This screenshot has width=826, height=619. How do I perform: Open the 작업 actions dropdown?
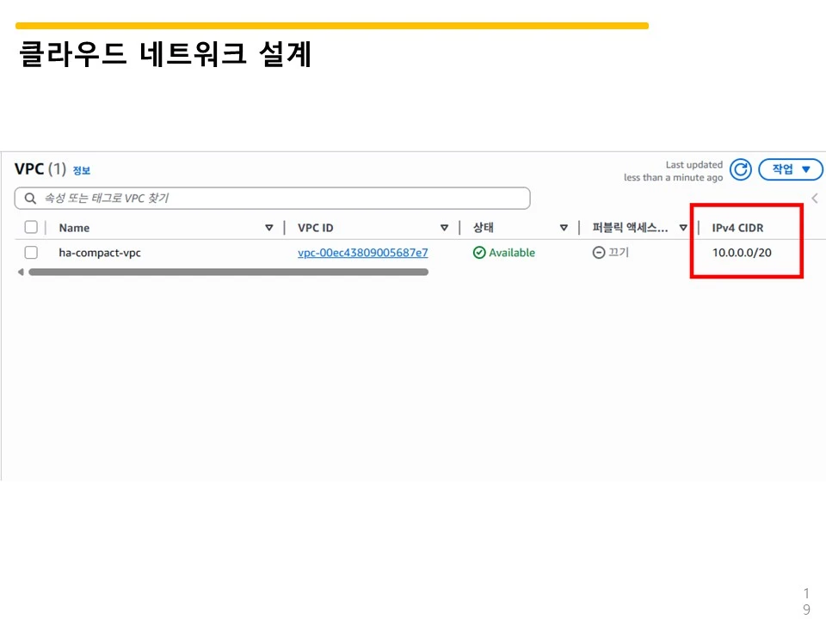pyautogui.click(x=789, y=169)
